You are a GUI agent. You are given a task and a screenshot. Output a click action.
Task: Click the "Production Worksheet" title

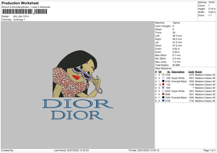pyautogui.click(x=20, y=3)
